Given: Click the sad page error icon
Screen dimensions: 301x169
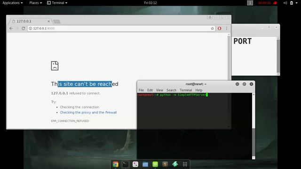Looking at the screenshot, I should point(55,66).
